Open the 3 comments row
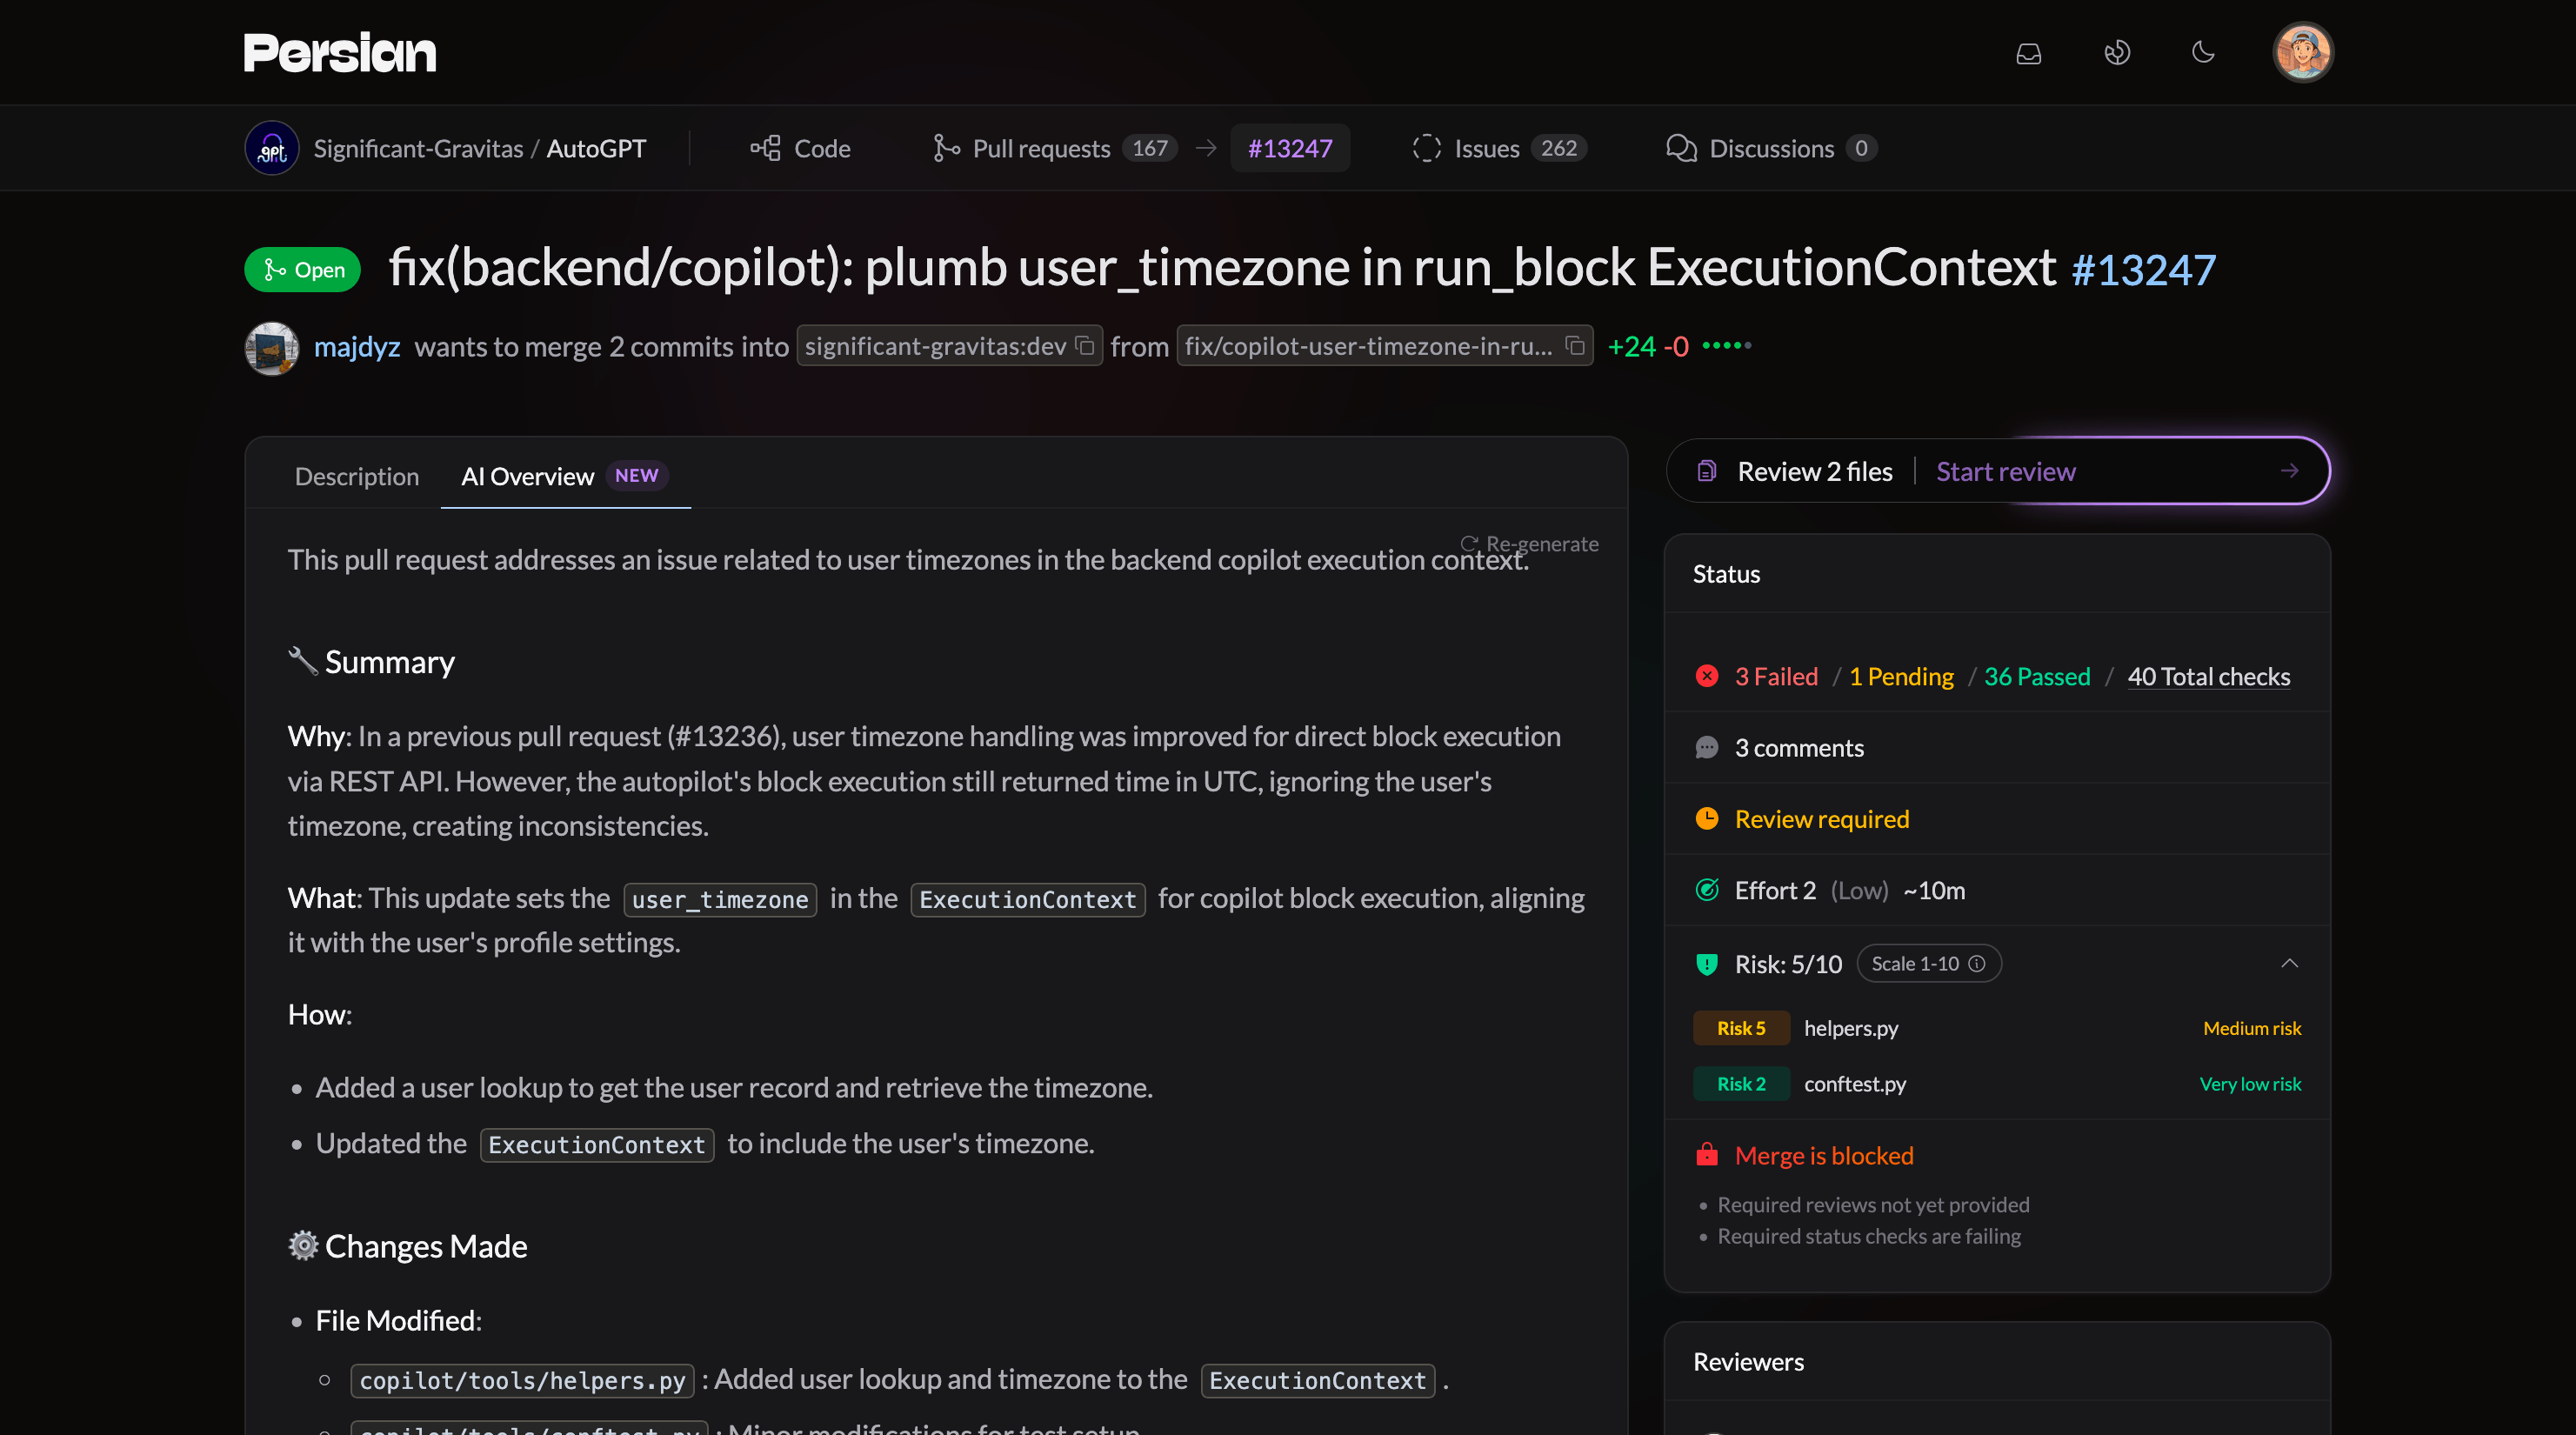 pos(1997,748)
